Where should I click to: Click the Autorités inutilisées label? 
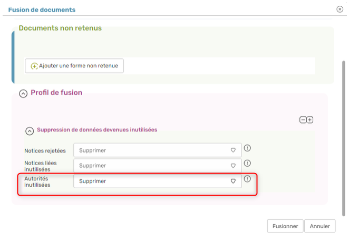point(37,181)
